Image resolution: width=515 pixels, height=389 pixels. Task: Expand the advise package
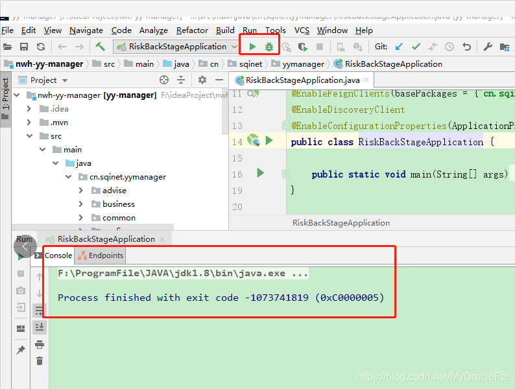coord(81,191)
